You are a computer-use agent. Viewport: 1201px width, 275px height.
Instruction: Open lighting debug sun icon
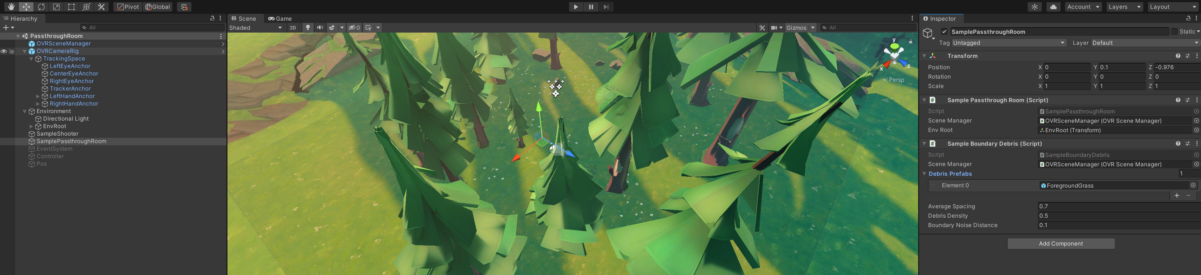1035,7
